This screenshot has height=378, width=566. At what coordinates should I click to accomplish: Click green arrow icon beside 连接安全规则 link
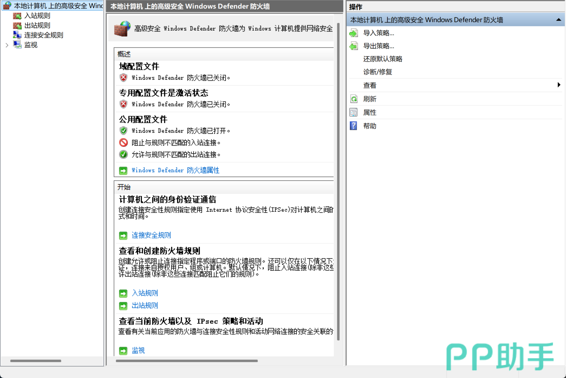coord(123,236)
